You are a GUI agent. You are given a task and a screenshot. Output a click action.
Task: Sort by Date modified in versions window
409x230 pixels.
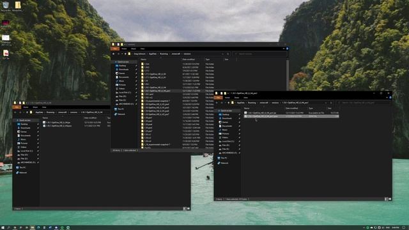(189, 59)
